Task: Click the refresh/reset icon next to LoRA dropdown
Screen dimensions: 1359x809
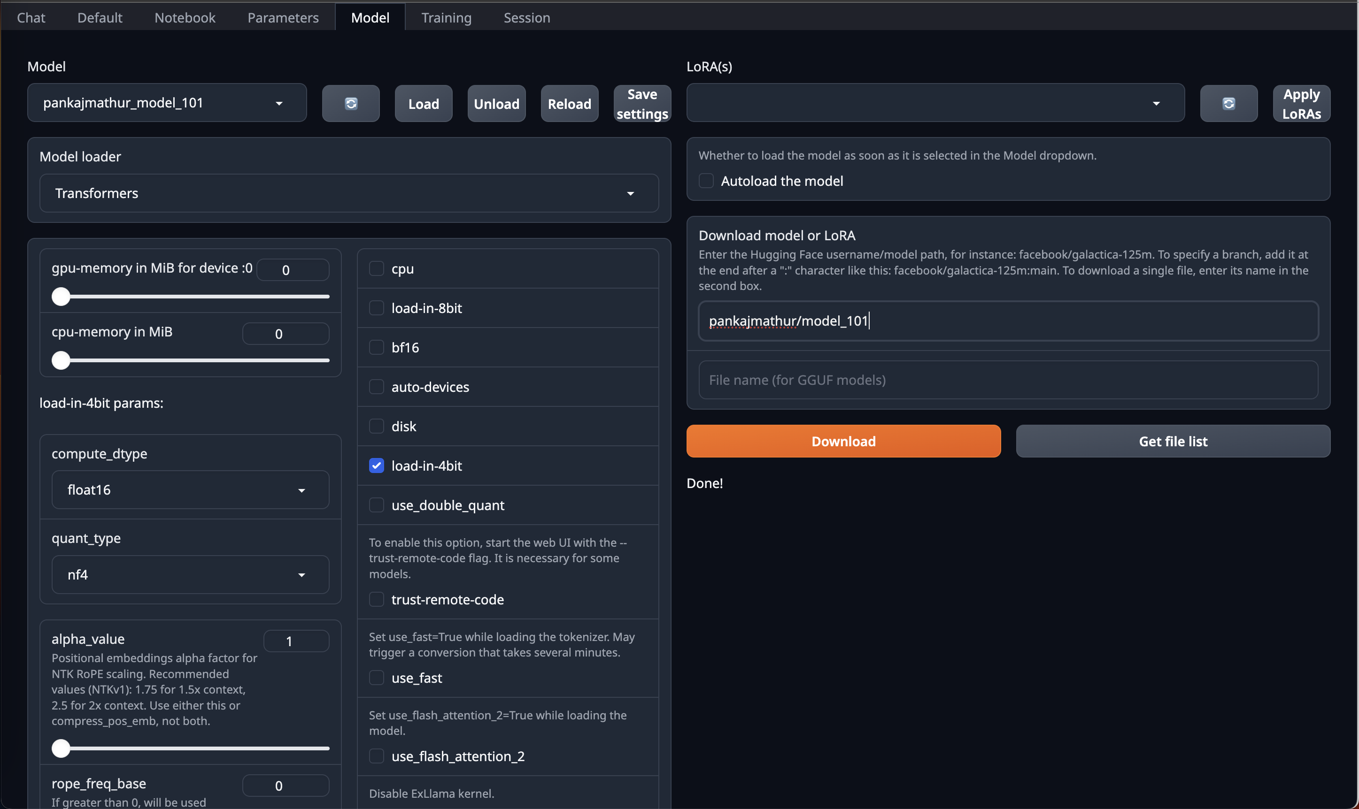Action: (x=1229, y=103)
